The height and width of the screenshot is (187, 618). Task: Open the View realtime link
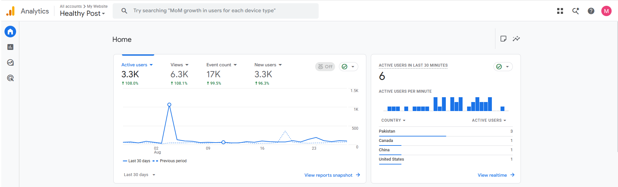496,175
